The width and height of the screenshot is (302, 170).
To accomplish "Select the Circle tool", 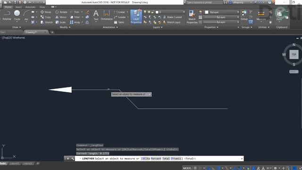I will [x=17, y=16].
